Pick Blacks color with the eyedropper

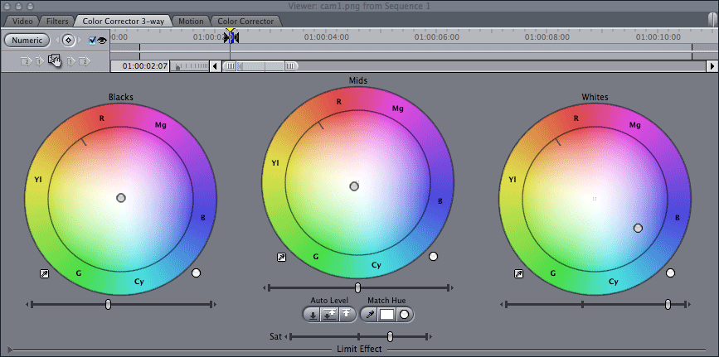click(x=45, y=274)
